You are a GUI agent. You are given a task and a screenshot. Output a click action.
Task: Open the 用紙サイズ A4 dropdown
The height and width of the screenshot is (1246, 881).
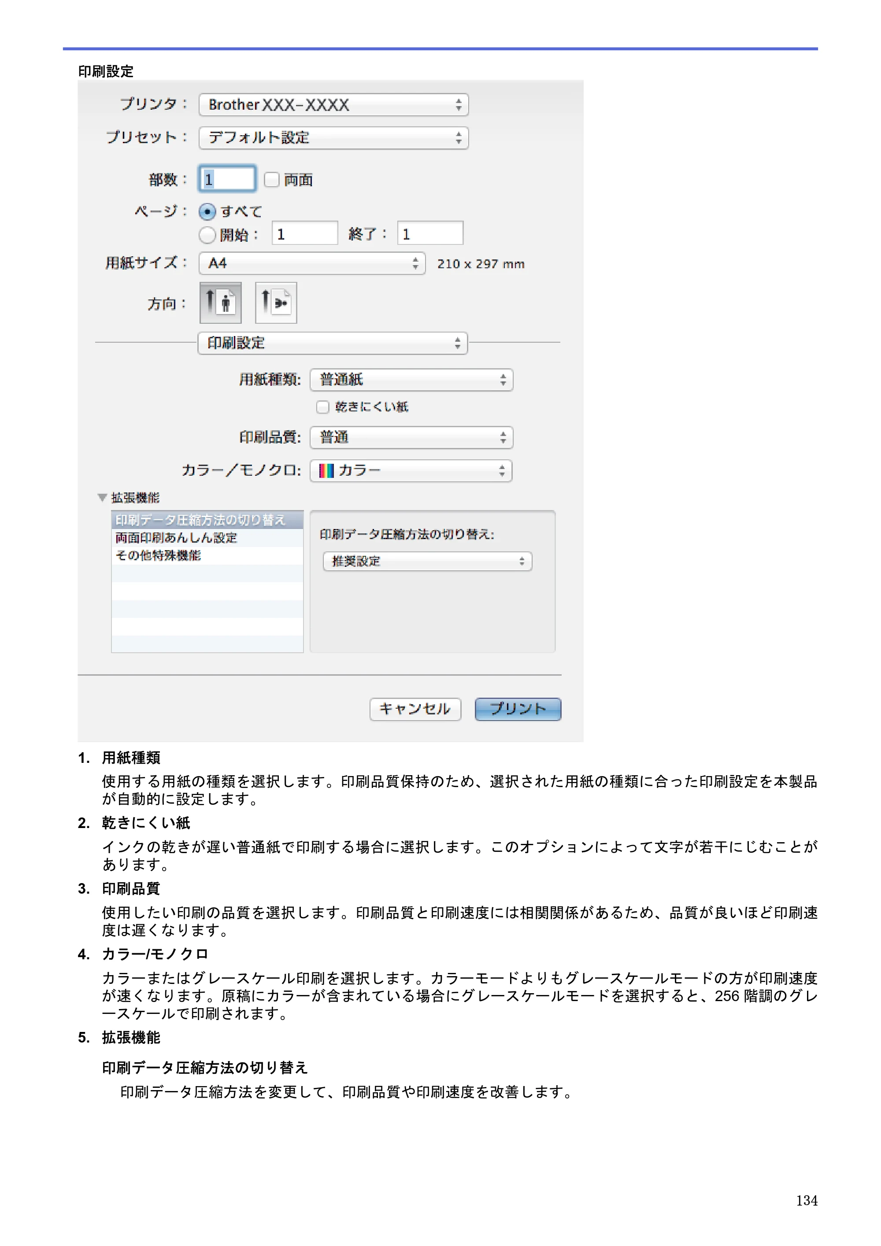[x=311, y=263]
